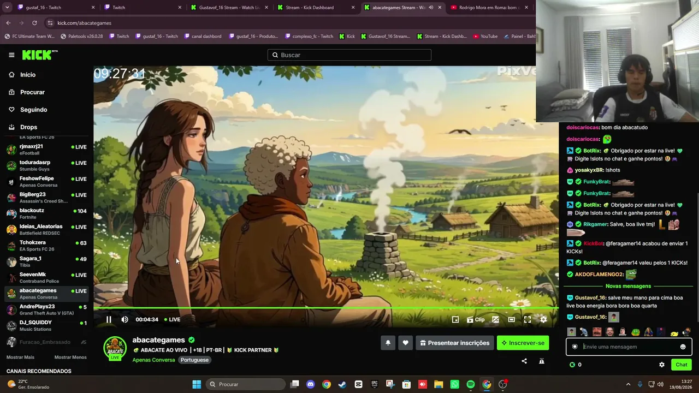
Task: Navigate to Início in the sidebar
Action: point(27,75)
